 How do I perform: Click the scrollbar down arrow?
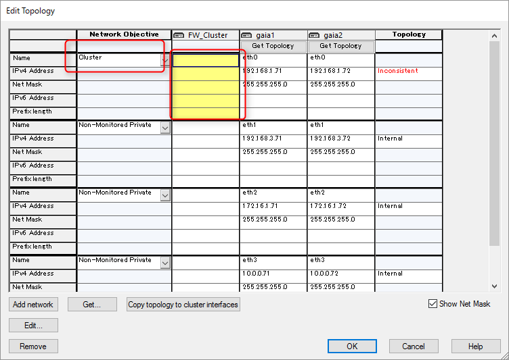(x=494, y=286)
